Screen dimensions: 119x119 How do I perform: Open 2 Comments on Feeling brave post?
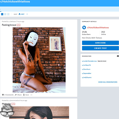(8, 95)
